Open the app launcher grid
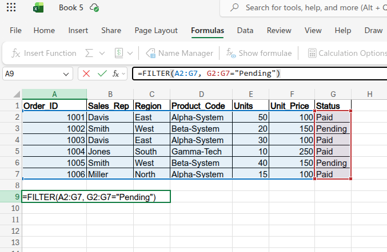387x252 pixels. click(11, 8)
